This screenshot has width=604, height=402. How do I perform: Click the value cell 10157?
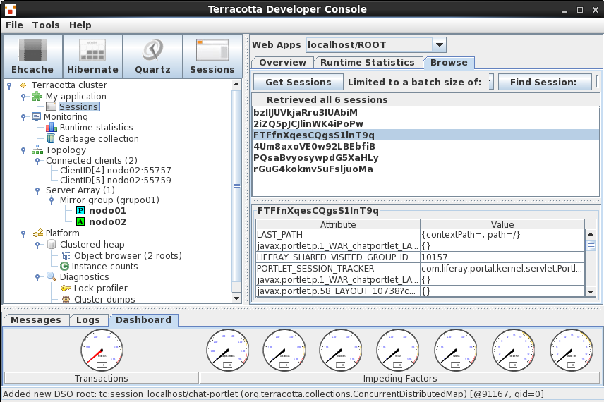(x=502, y=257)
